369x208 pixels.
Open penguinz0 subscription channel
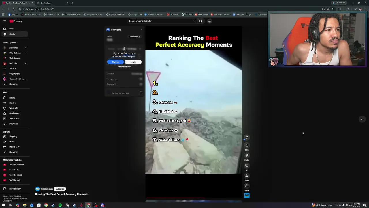pyautogui.click(x=14, y=48)
